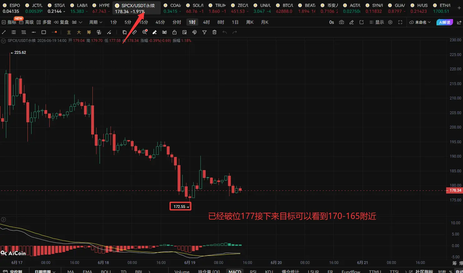Open the HYPE ticker tab

[x=101, y=8]
